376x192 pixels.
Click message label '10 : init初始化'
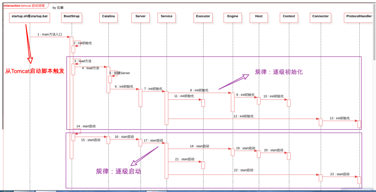[273, 96]
